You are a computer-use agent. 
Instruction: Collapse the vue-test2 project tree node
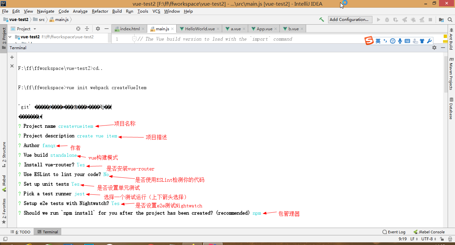point(10,37)
